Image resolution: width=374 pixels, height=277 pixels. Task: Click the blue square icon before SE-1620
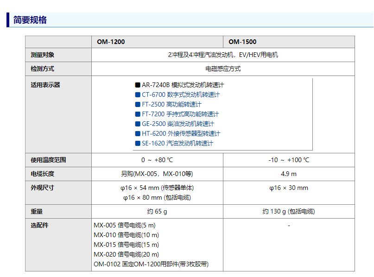[138, 144]
